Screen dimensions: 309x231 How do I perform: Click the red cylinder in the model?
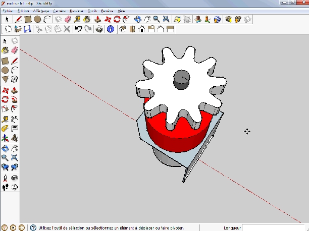(x=177, y=139)
